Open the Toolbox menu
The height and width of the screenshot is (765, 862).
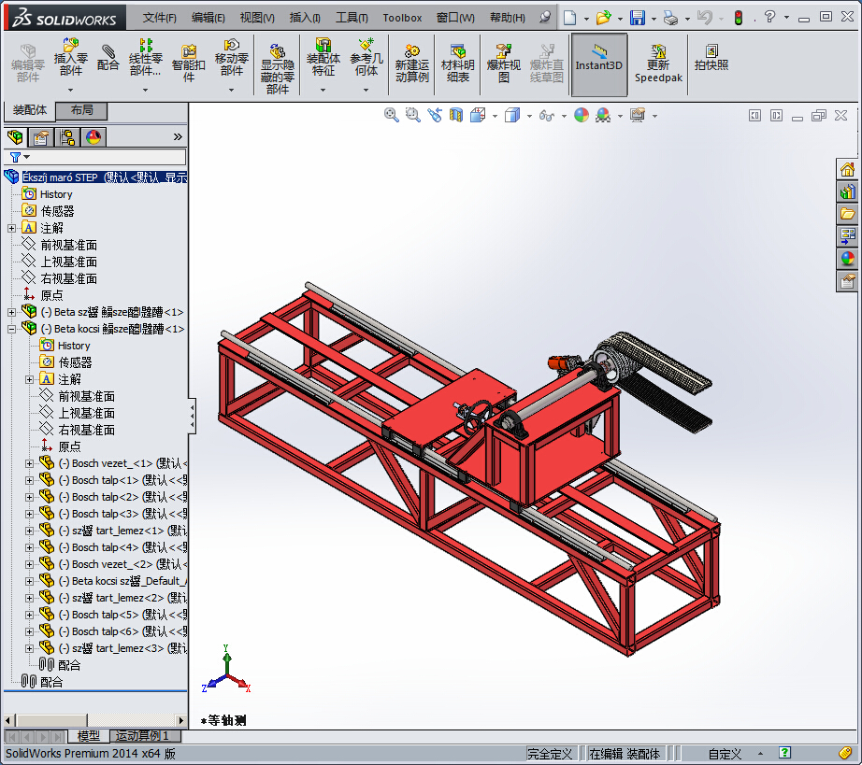pyautogui.click(x=402, y=18)
